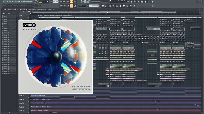
Task: Open the Channel rack icon
Action: point(110,6)
